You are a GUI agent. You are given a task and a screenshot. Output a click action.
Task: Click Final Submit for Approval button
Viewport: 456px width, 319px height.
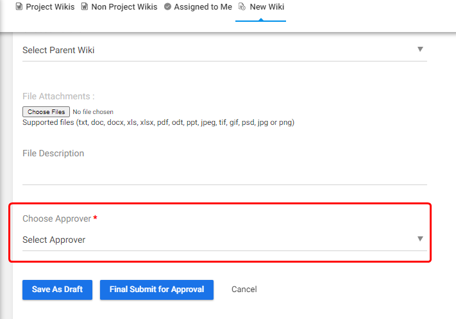point(156,290)
